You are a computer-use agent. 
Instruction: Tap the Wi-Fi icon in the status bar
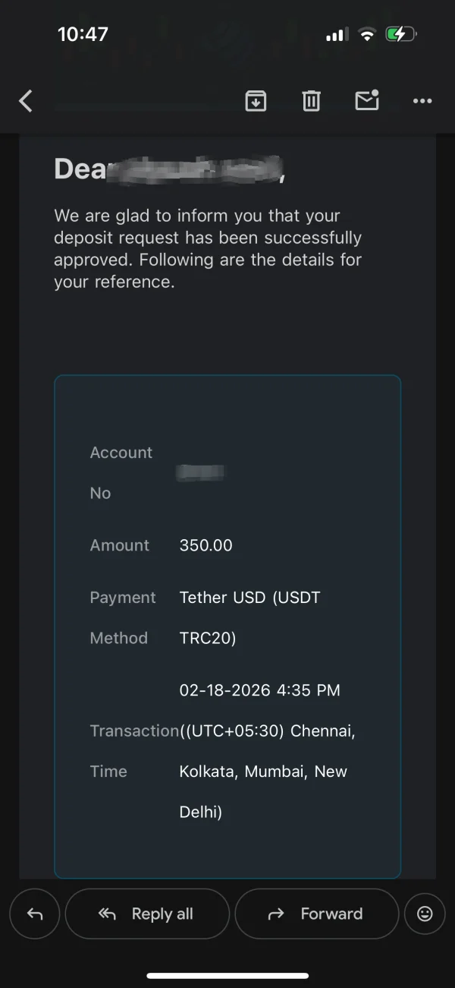click(367, 34)
